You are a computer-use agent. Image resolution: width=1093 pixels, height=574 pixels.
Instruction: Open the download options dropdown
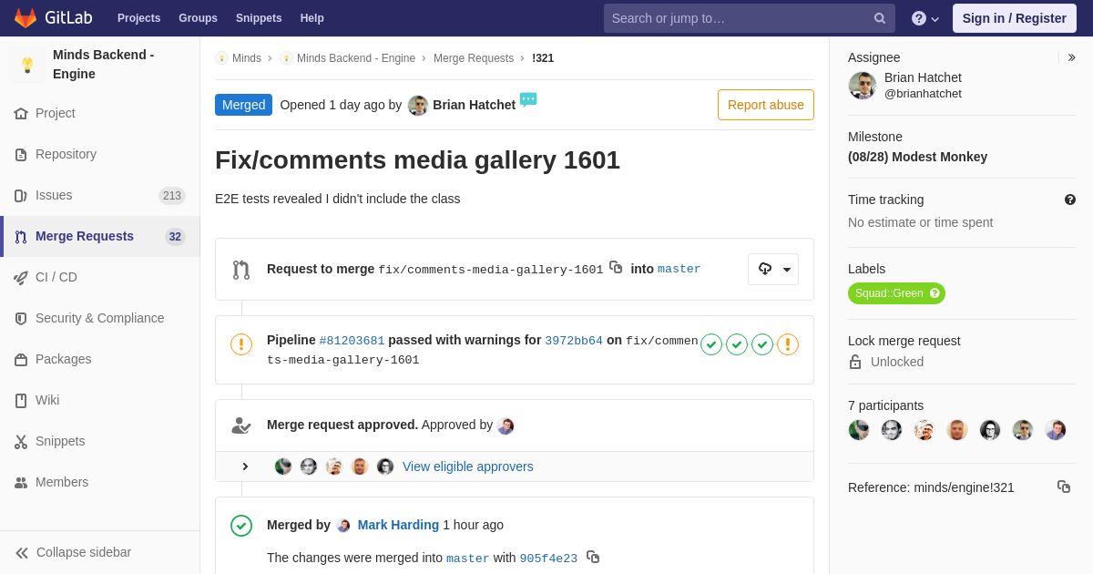[x=773, y=269]
